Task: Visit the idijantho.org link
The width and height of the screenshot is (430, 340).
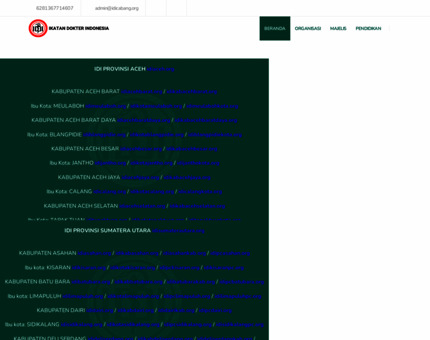Action: 110,163
